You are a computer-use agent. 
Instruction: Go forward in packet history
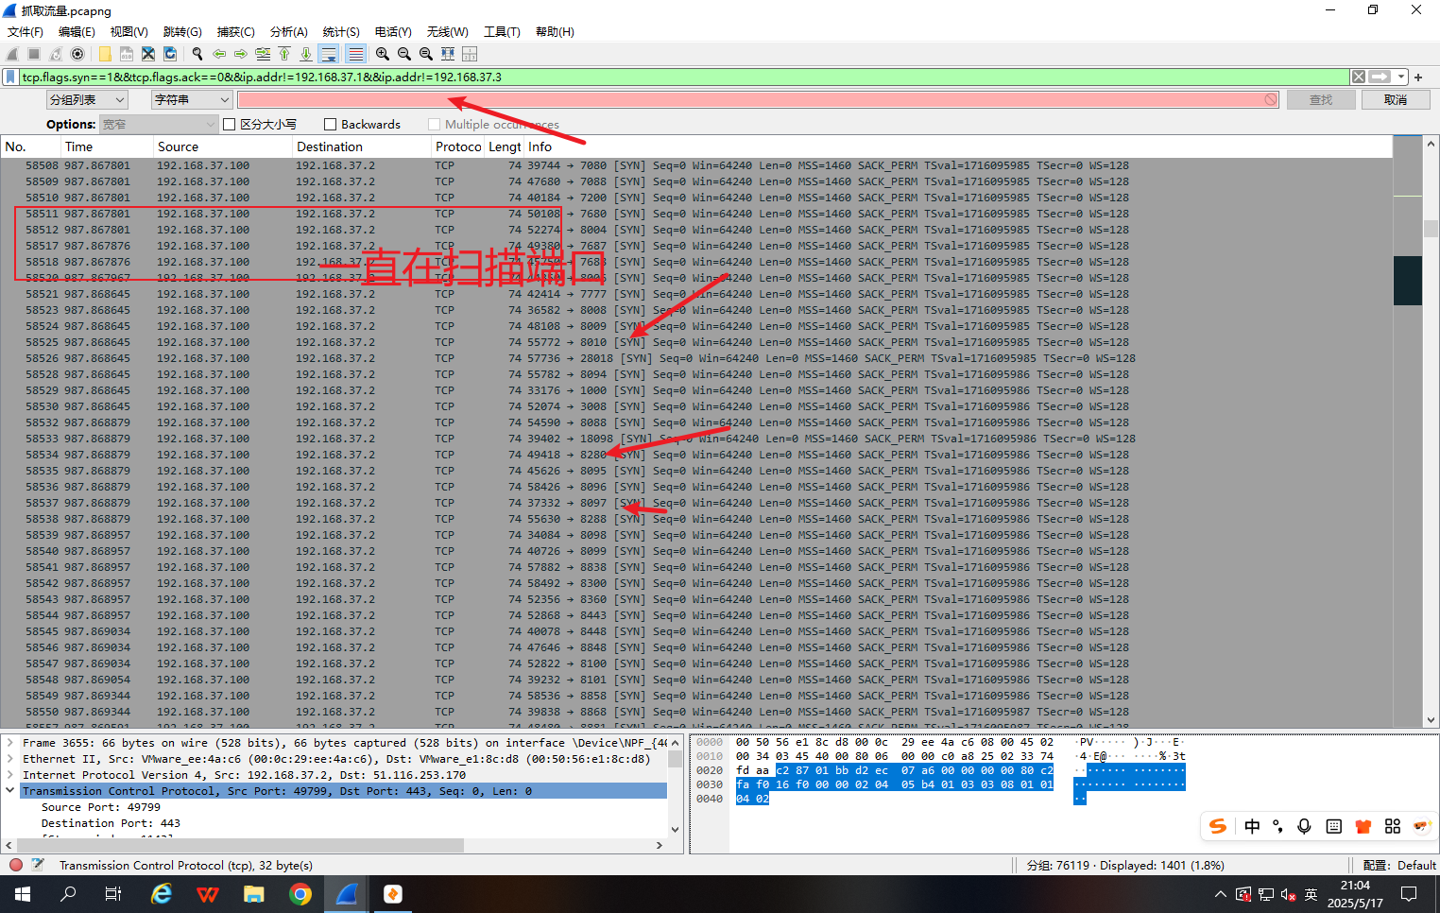click(241, 54)
